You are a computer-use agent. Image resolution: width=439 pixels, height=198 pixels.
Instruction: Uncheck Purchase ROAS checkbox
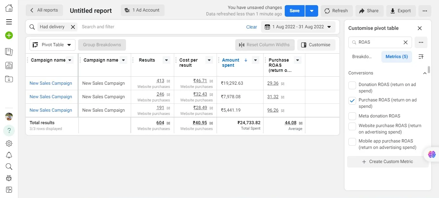point(352,100)
